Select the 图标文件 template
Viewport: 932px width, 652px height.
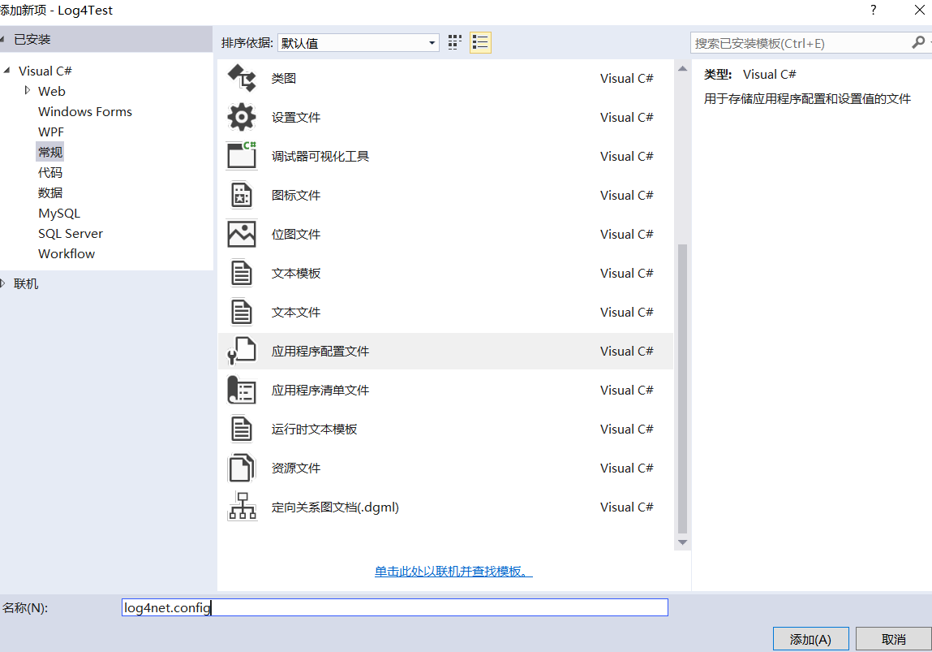pos(294,195)
